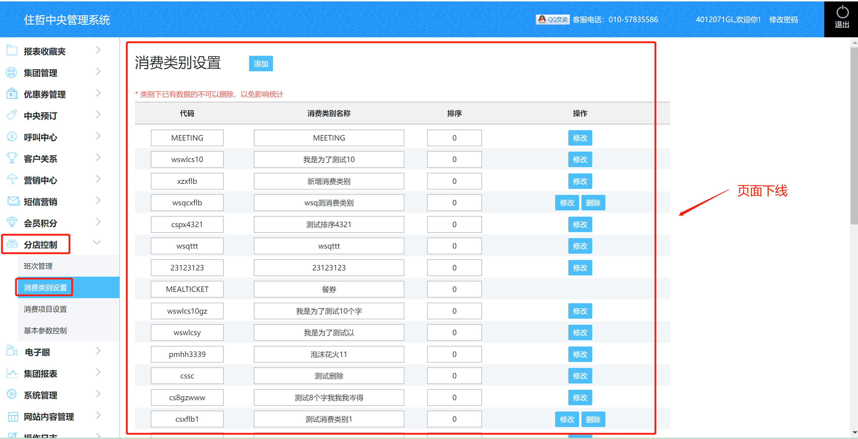Click the 会员积分 diamond icon

(12, 222)
